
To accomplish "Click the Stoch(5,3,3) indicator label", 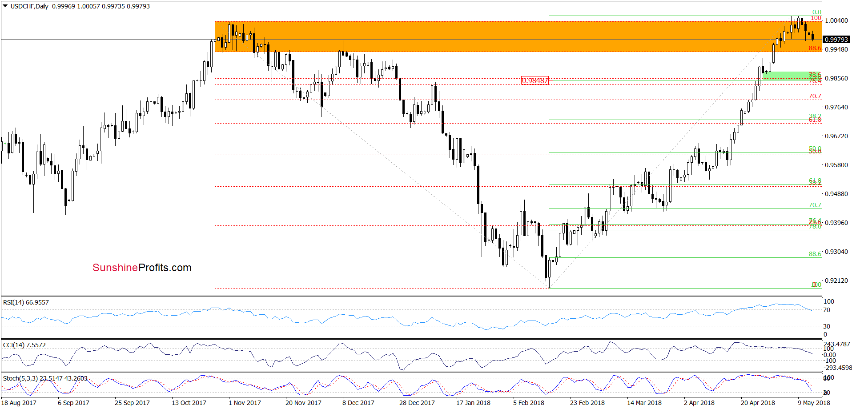I will point(45,378).
